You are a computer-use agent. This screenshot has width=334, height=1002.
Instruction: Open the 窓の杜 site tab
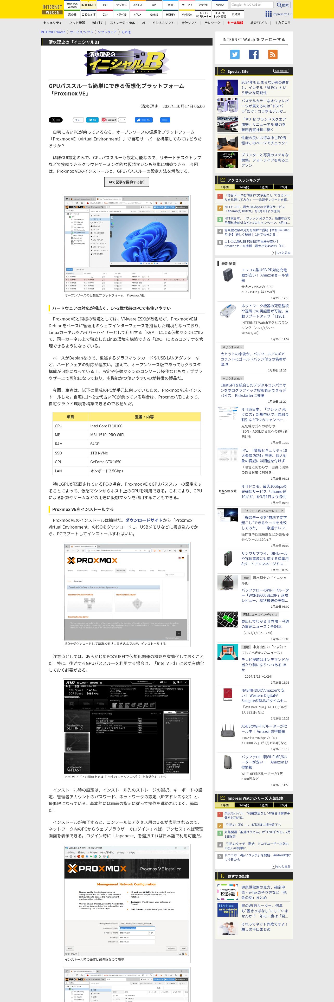click(72, 14)
